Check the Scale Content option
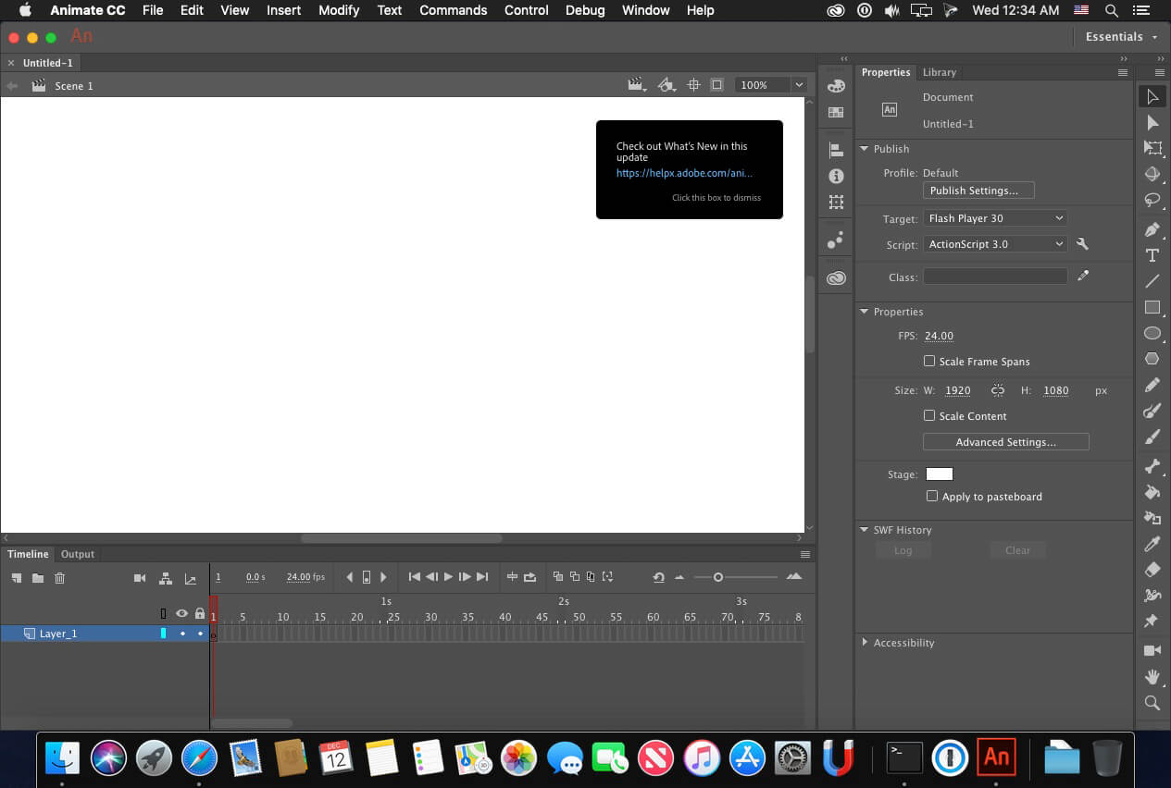 (x=929, y=416)
